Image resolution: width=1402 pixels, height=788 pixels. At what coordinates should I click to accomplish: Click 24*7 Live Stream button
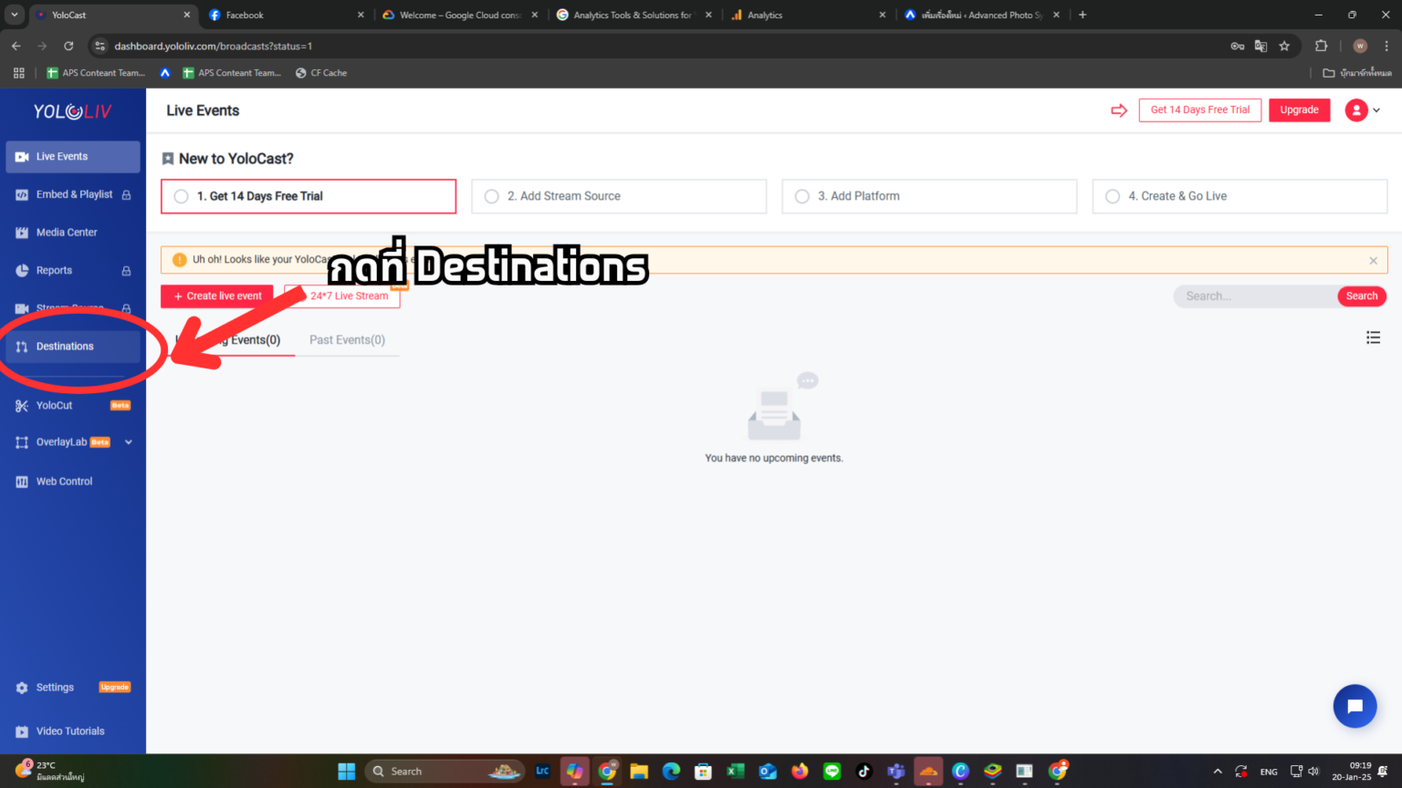tap(342, 296)
